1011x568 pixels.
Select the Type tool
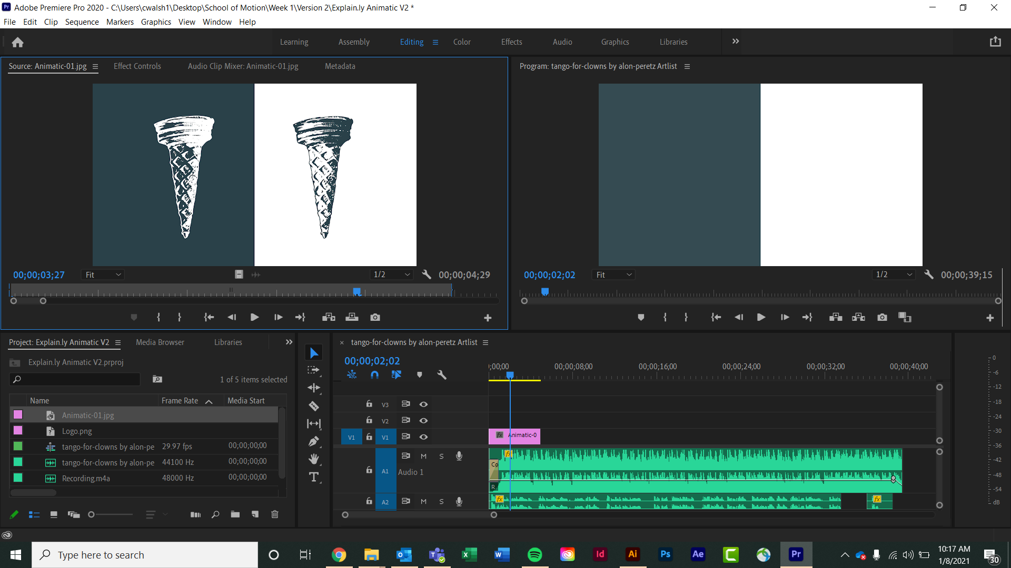(314, 477)
